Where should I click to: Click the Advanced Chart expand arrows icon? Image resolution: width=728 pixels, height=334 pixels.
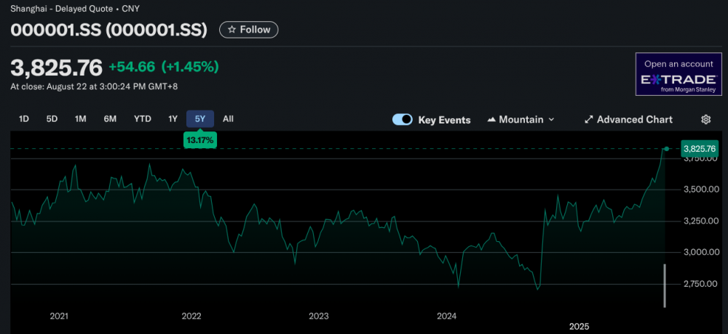(x=589, y=120)
